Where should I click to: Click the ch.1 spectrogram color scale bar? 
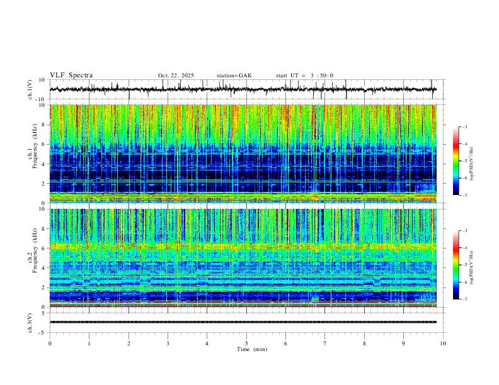[x=456, y=161]
